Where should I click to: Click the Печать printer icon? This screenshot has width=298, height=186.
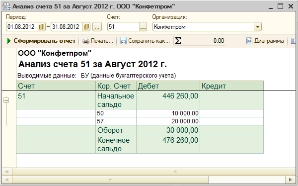coord(86,41)
